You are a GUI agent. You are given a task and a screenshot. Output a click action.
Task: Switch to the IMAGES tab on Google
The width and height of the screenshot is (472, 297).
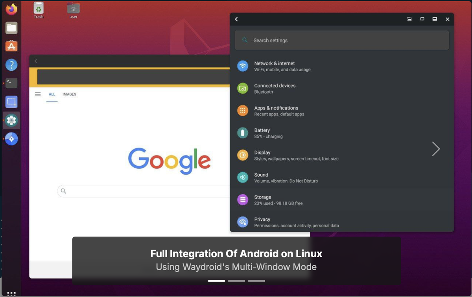(x=69, y=94)
